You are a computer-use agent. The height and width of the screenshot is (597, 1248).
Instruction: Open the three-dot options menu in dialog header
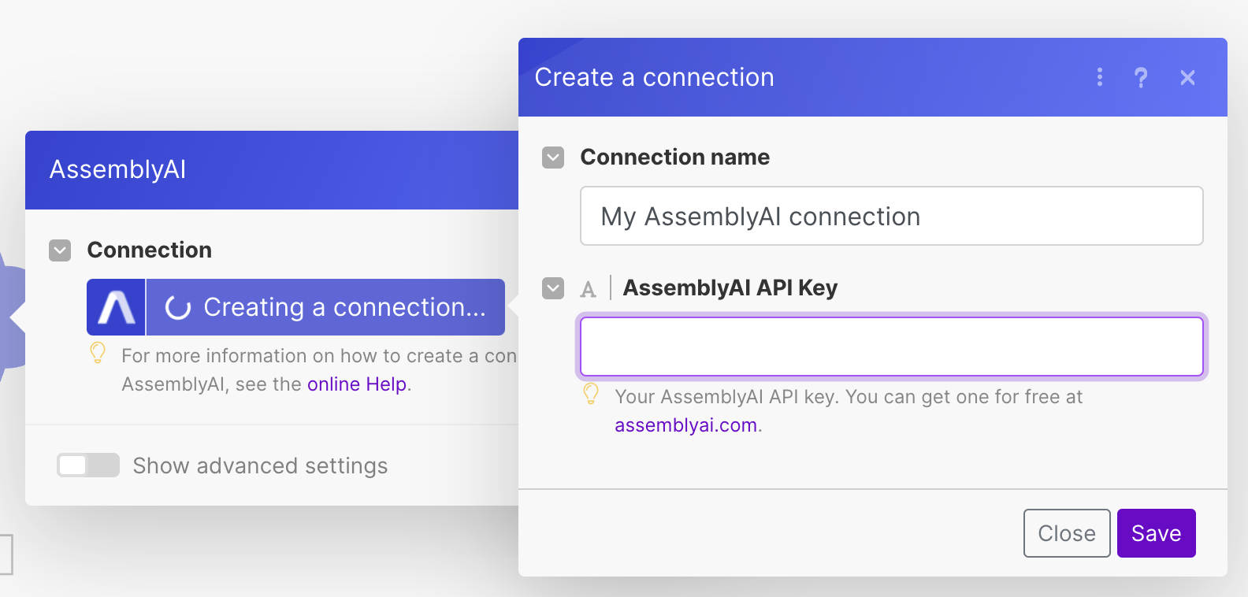(1100, 77)
